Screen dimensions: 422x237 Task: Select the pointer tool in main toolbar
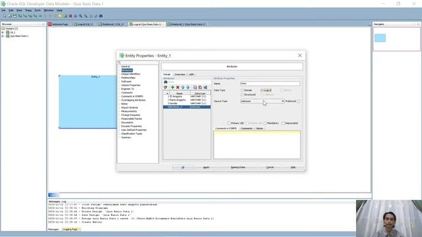tap(5, 16)
